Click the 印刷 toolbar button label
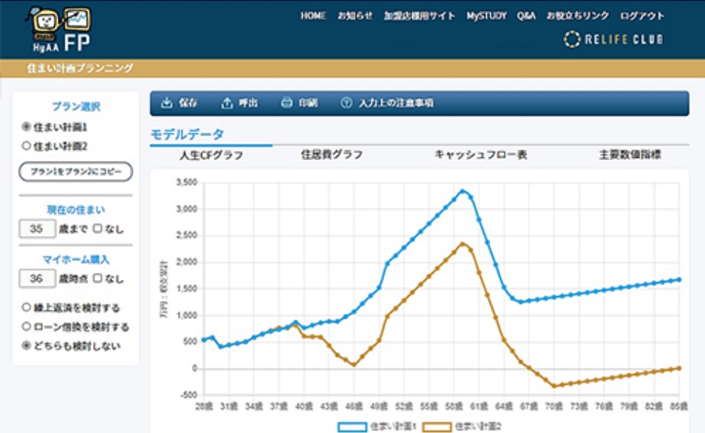Image resolution: width=705 pixels, height=433 pixels. coord(309,103)
